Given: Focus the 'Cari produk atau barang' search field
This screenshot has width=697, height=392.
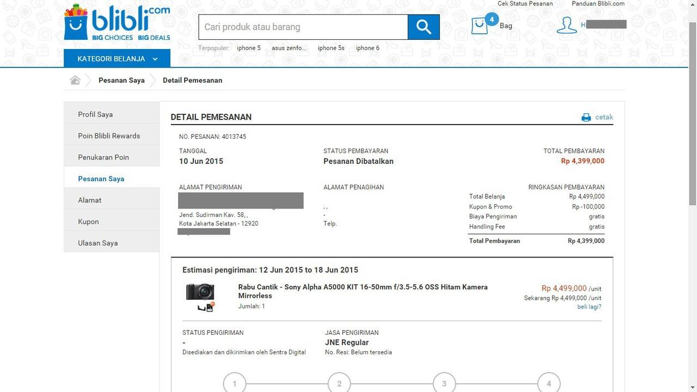Looking at the screenshot, I should click(303, 27).
